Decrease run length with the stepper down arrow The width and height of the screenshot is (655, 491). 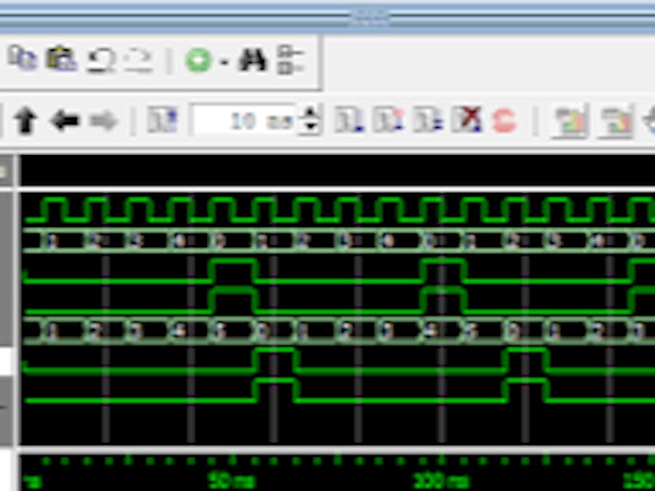[309, 128]
